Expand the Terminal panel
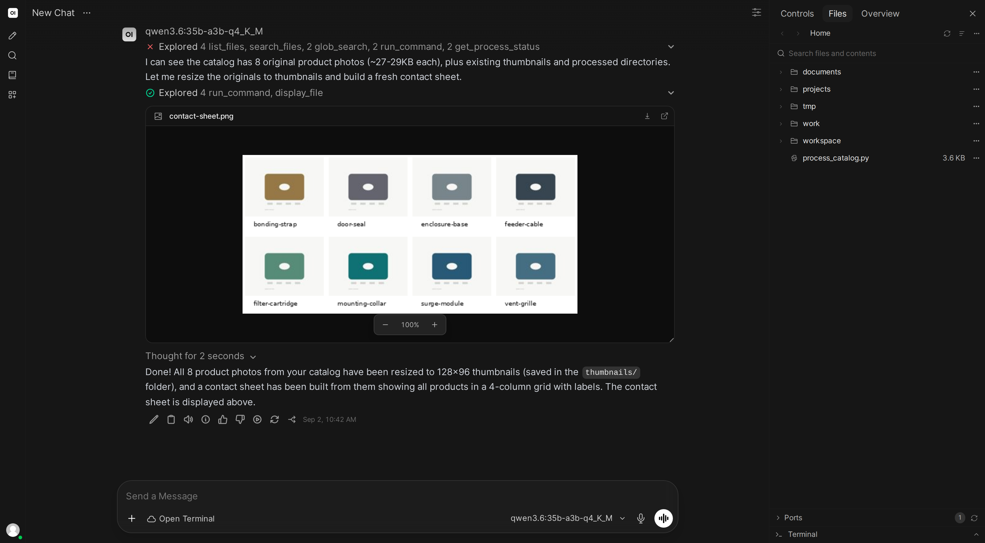 [x=976, y=534]
